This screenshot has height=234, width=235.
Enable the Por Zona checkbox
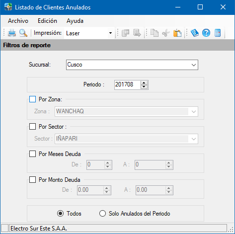pyautogui.click(x=32, y=99)
